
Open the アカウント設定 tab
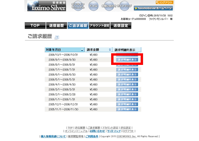(99, 25)
